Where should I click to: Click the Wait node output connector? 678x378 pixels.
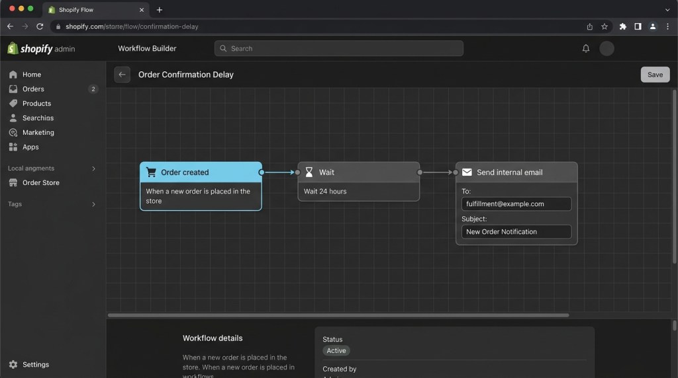pyautogui.click(x=419, y=172)
